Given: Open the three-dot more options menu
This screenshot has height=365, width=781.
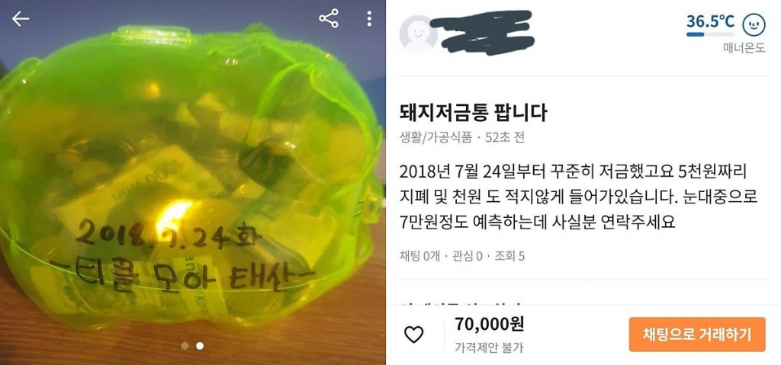Looking at the screenshot, I should tap(369, 18).
